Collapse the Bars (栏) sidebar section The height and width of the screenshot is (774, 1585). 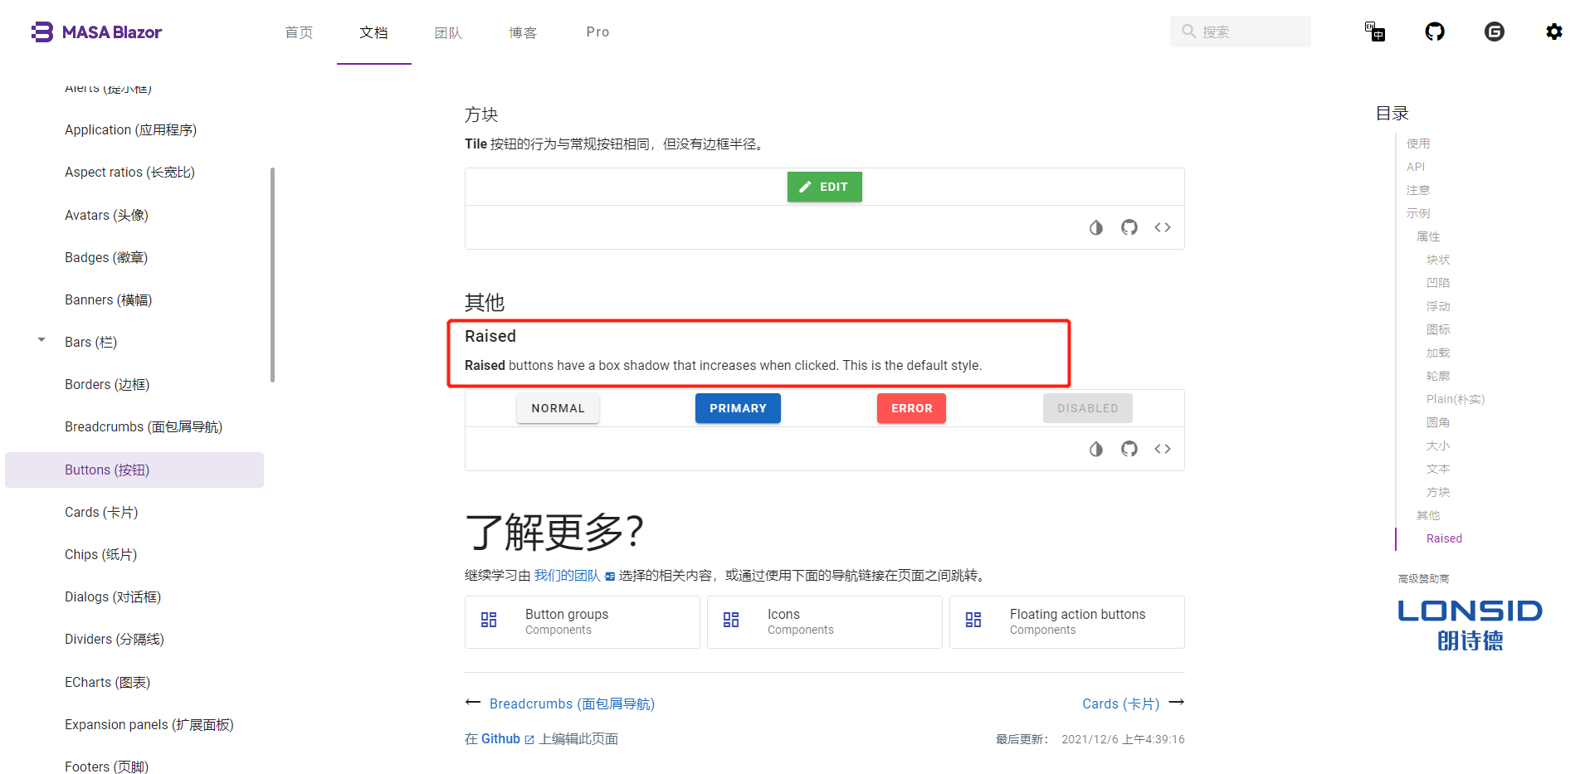pyautogui.click(x=41, y=339)
